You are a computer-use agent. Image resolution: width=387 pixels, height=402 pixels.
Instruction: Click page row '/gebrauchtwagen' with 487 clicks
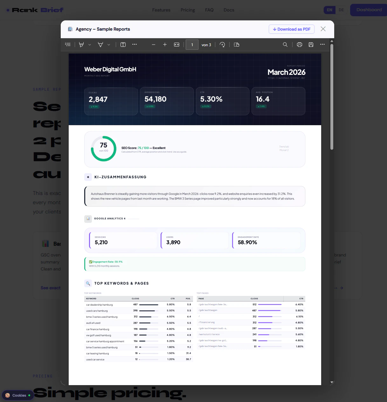[x=251, y=310]
